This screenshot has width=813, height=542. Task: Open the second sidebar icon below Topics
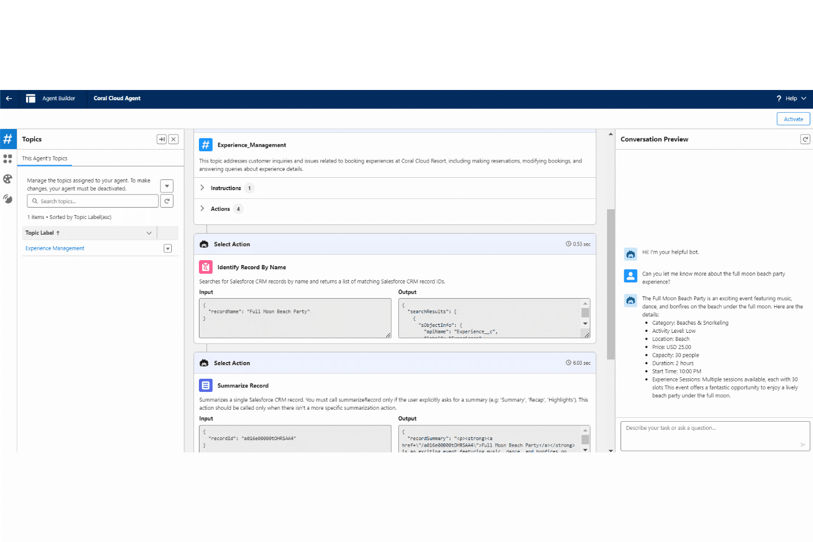pyautogui.click(x=8, y=159)
